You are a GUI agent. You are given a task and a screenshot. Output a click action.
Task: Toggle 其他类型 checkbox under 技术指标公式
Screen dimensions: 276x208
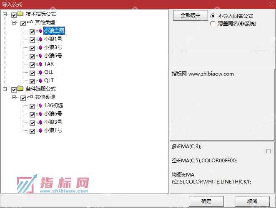click(x=23, y=23)
